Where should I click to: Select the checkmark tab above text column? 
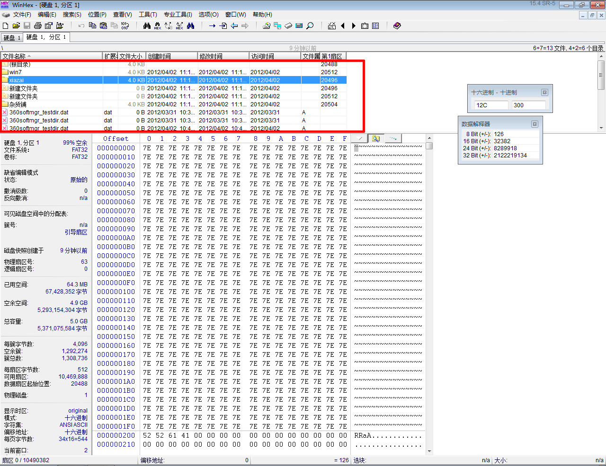point(360,138)
